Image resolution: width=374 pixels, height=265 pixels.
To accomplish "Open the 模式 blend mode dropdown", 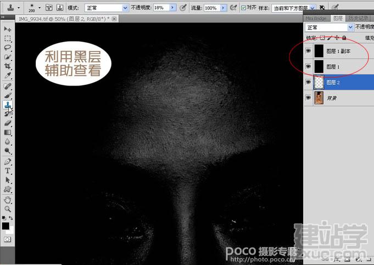I will (107, 8).
